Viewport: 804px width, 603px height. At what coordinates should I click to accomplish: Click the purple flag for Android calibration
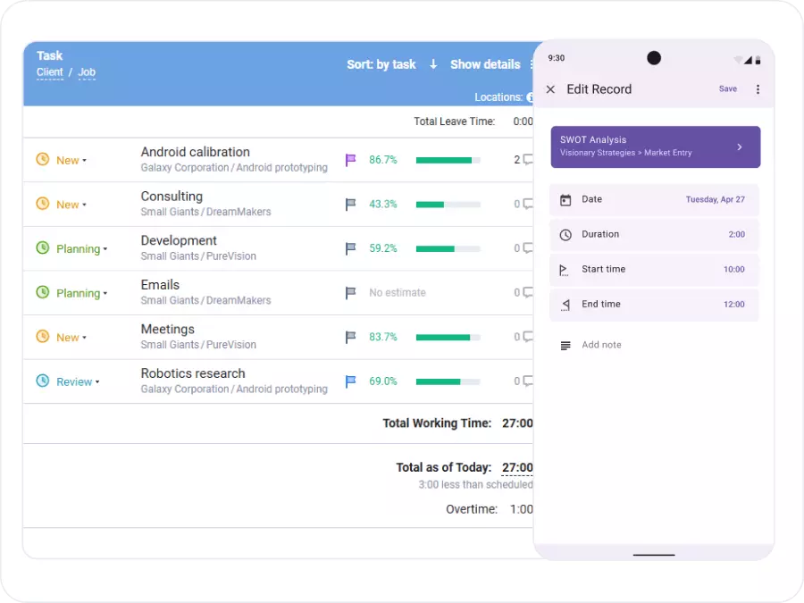click(350, 160)
